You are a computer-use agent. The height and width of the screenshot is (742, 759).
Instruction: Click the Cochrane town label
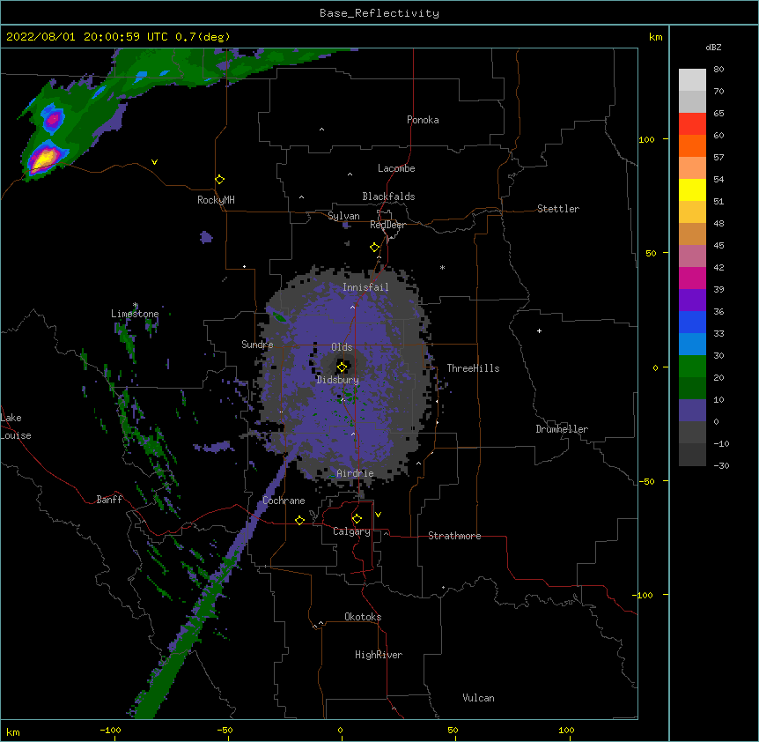click(284, 501)
